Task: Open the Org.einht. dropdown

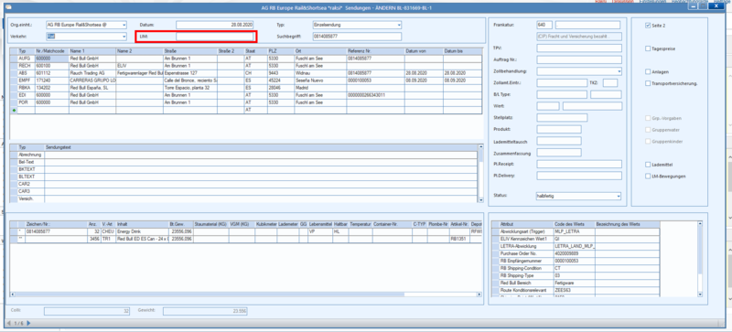Action: click(124, 25)
